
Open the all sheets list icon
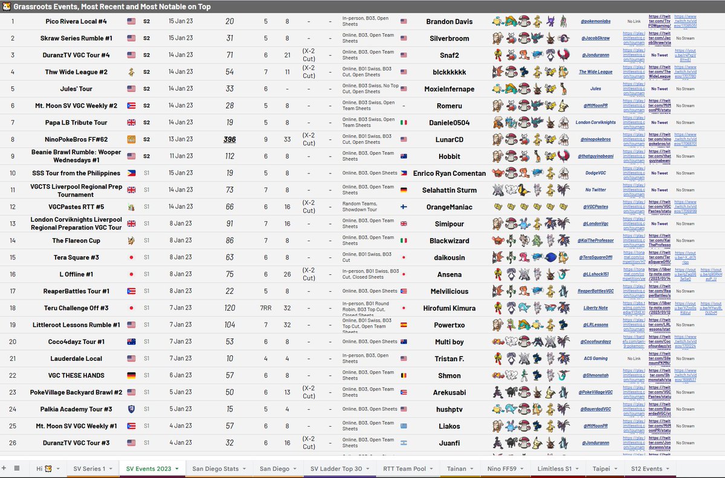(x=17, y=468)
